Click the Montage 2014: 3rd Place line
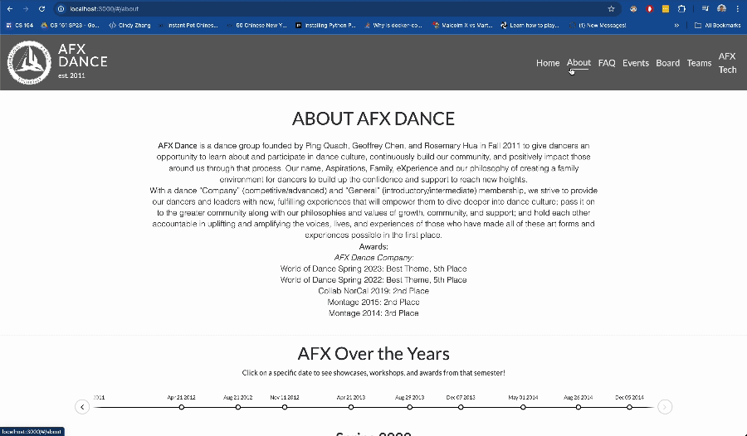This screenshot has height=436, width=747. tap(373, 313)
